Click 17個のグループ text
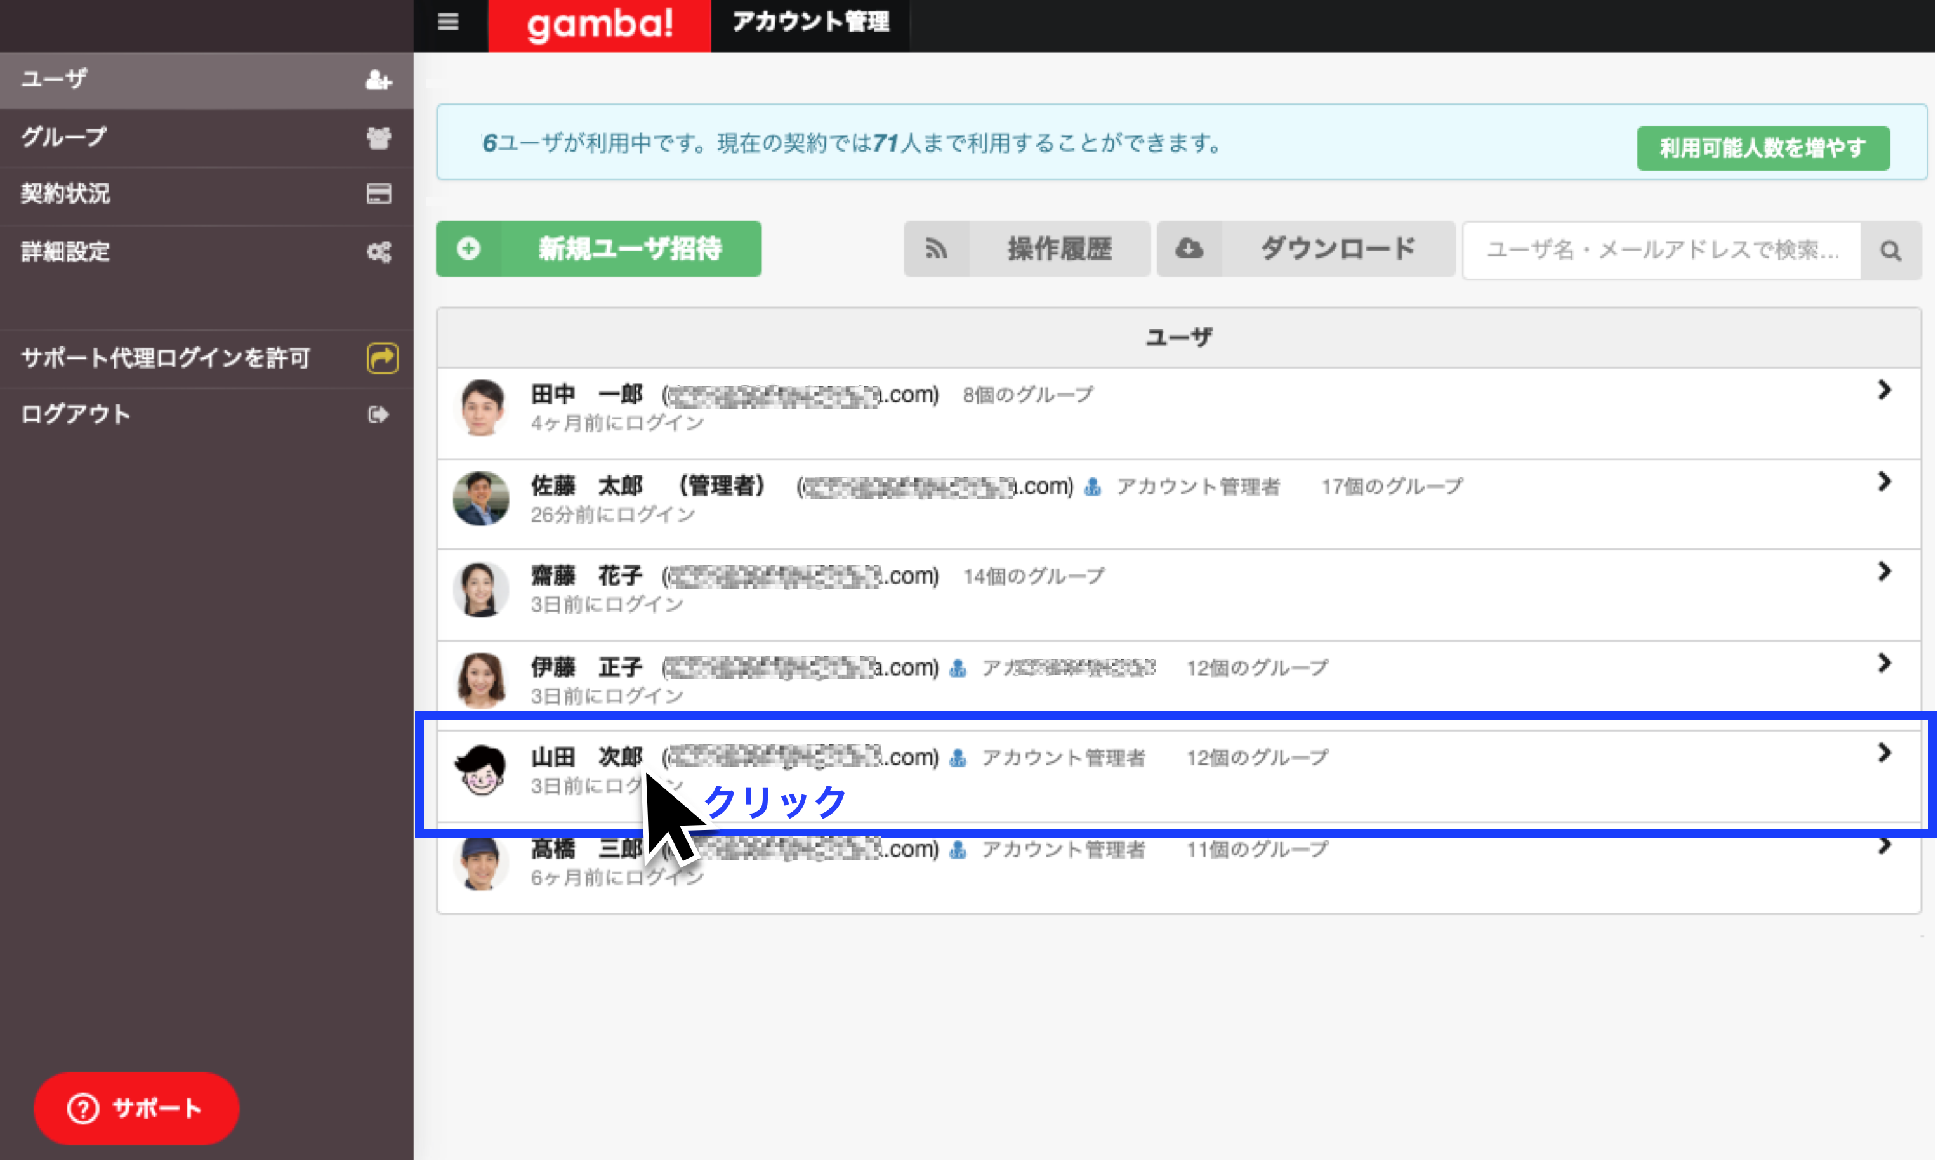The image size is (1938, 1160). pyautogui.click(x=1392, y=486)
